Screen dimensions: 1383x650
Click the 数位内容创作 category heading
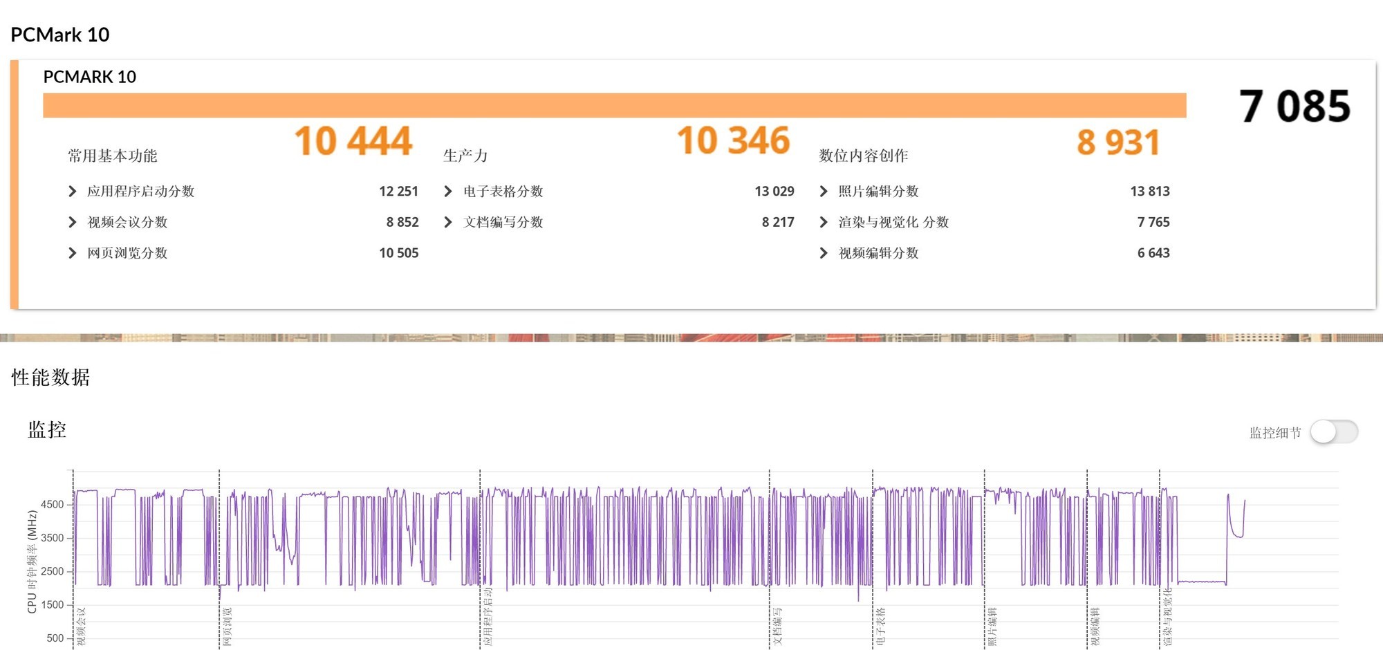pyautogui.click(x=863, y=156)
